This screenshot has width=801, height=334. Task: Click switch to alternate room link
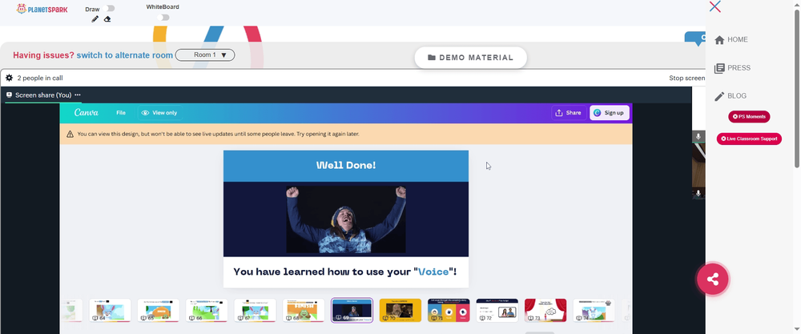pos(125,55)
